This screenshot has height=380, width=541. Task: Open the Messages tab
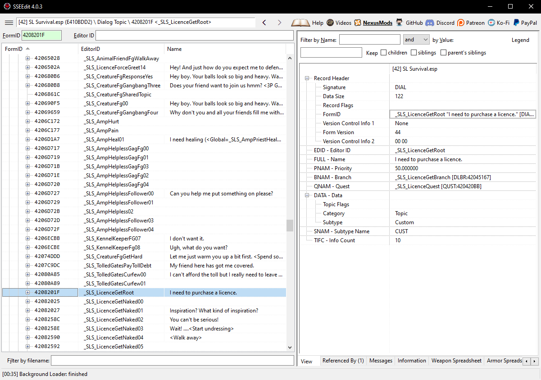point(381,361)
